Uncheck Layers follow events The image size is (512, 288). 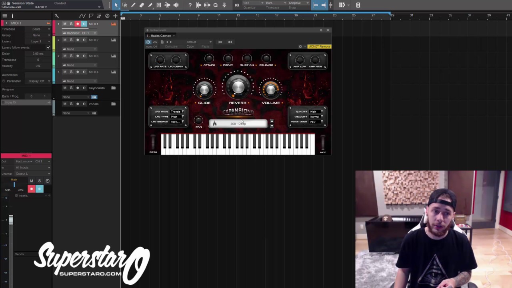point(48,48)
